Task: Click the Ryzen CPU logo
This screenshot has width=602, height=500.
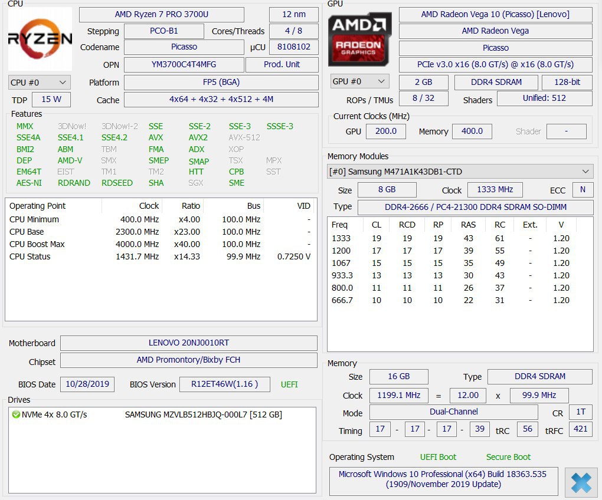Action: click(x=40, y=39)
